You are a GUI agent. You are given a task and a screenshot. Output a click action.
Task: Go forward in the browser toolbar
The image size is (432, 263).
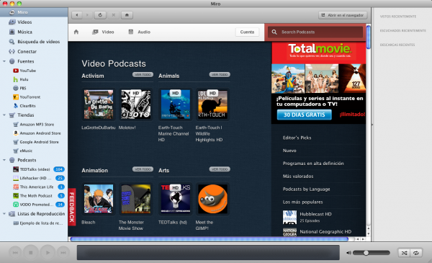(x=87, y=15)
